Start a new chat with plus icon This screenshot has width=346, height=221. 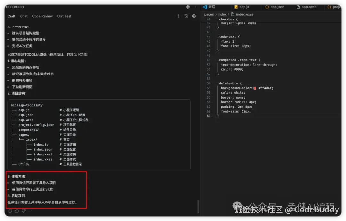178,16
